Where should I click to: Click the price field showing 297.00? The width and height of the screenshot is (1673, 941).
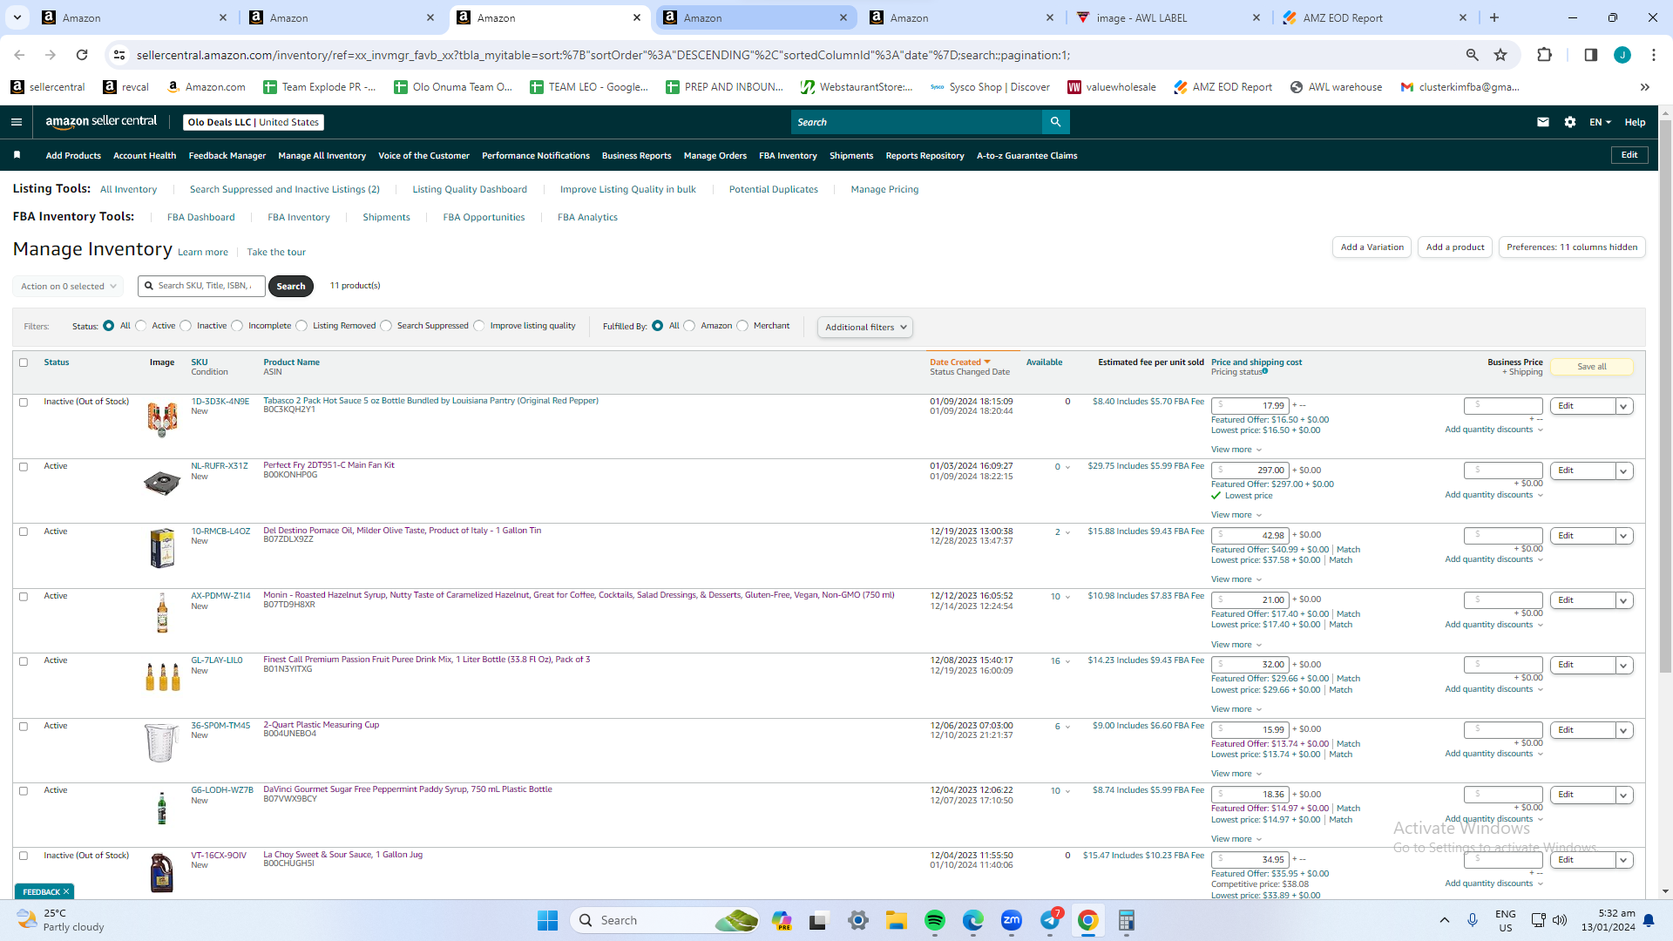(1250, 470)
